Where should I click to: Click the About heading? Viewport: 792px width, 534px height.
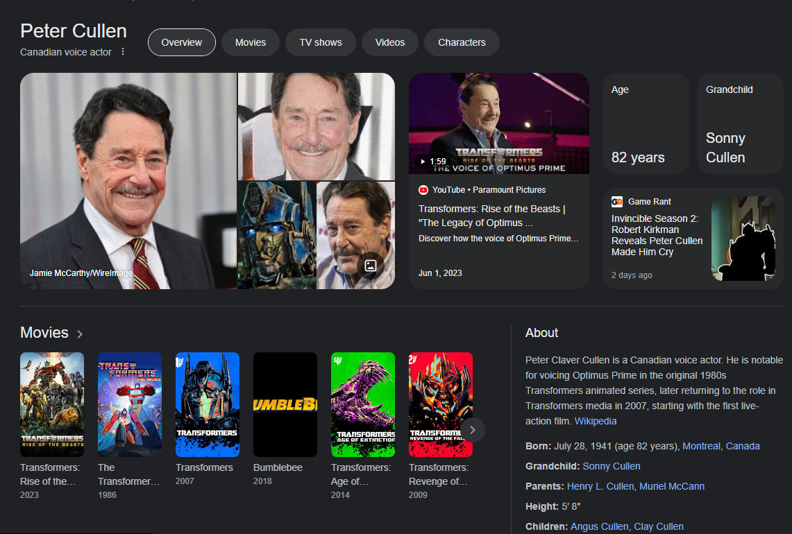point(541,333)
